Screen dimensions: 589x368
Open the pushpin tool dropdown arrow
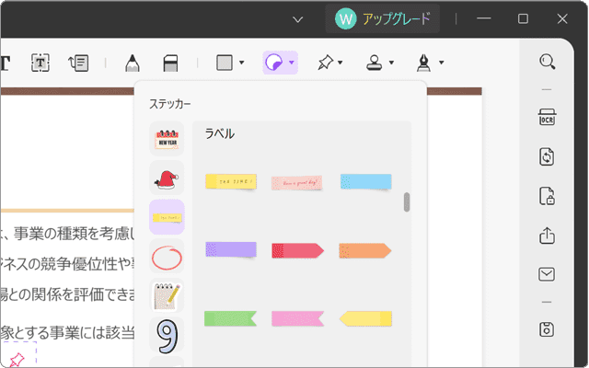point(340,63)
